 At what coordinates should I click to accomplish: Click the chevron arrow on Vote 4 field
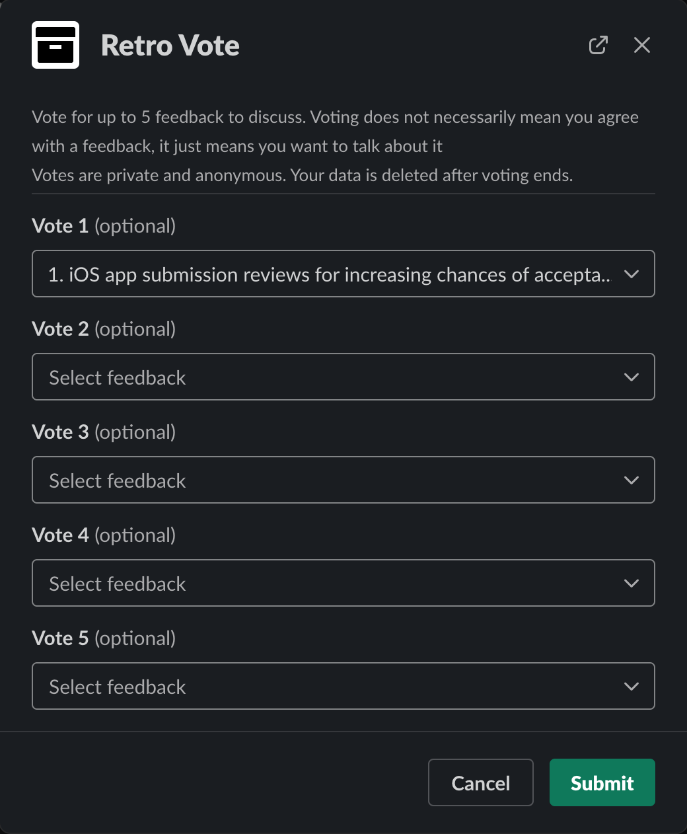tap(631, 583)
